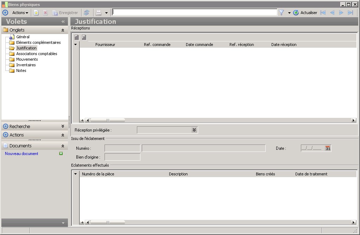The image size is (360, 235).
Task: Collapse the Actions panel section
Action: tap(63, 135)
